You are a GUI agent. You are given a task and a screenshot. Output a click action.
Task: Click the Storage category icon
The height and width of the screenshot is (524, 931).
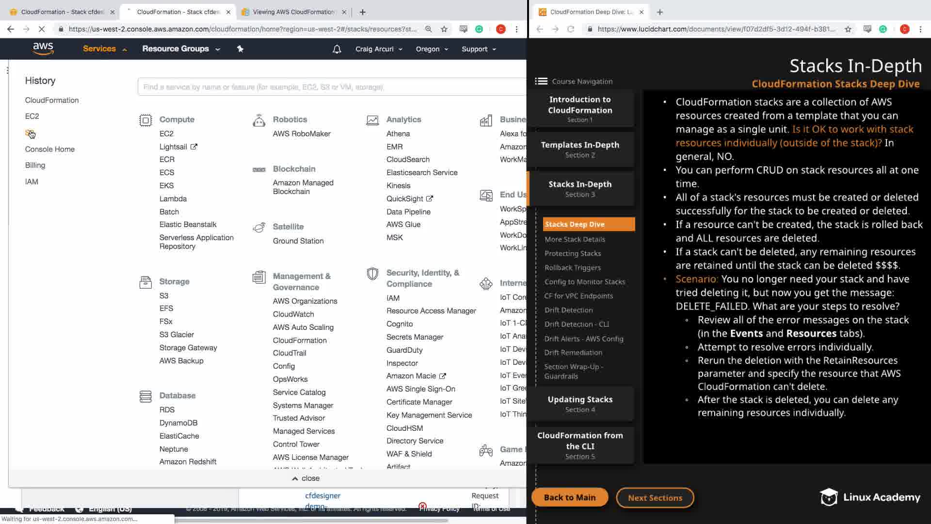[x=145, y=282]
